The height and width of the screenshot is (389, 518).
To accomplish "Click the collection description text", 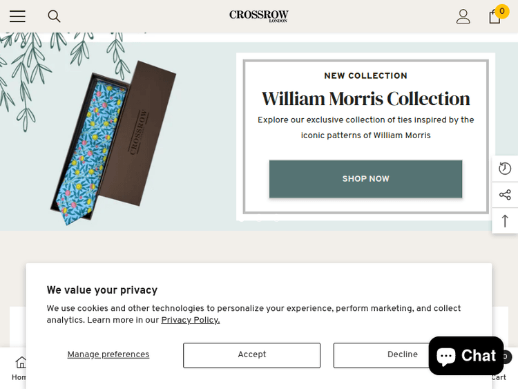I will pyautogui.click(x=365, y=128).
